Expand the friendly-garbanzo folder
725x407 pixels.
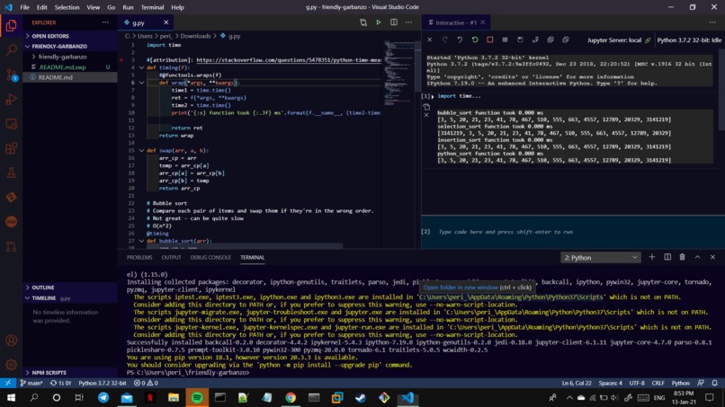click(70, 57)
